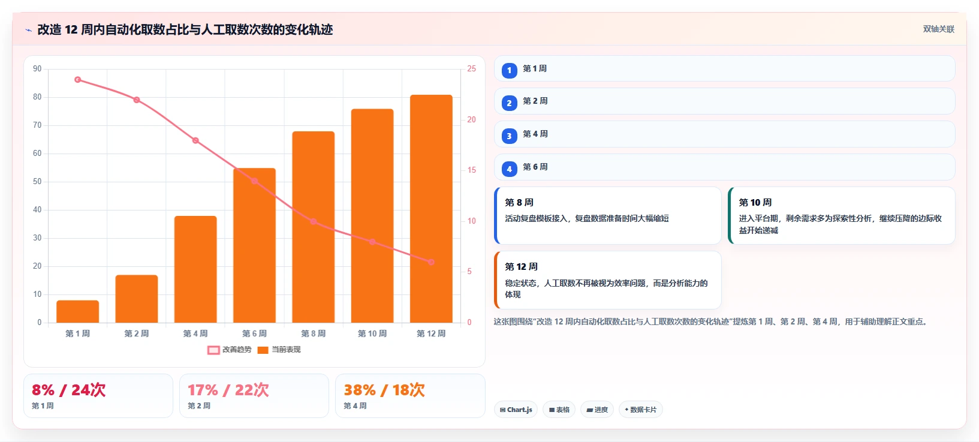This screenshot has height=442, width=979.
Task: Click the 第 10 周 card heading
Action: [x=755, y=203]
